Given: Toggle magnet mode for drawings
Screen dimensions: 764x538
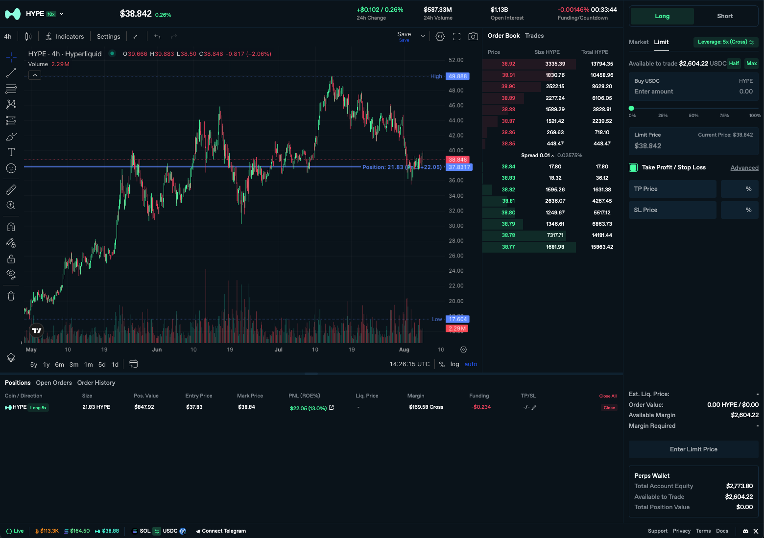Looking at the screenshot, I should (11, 227).
